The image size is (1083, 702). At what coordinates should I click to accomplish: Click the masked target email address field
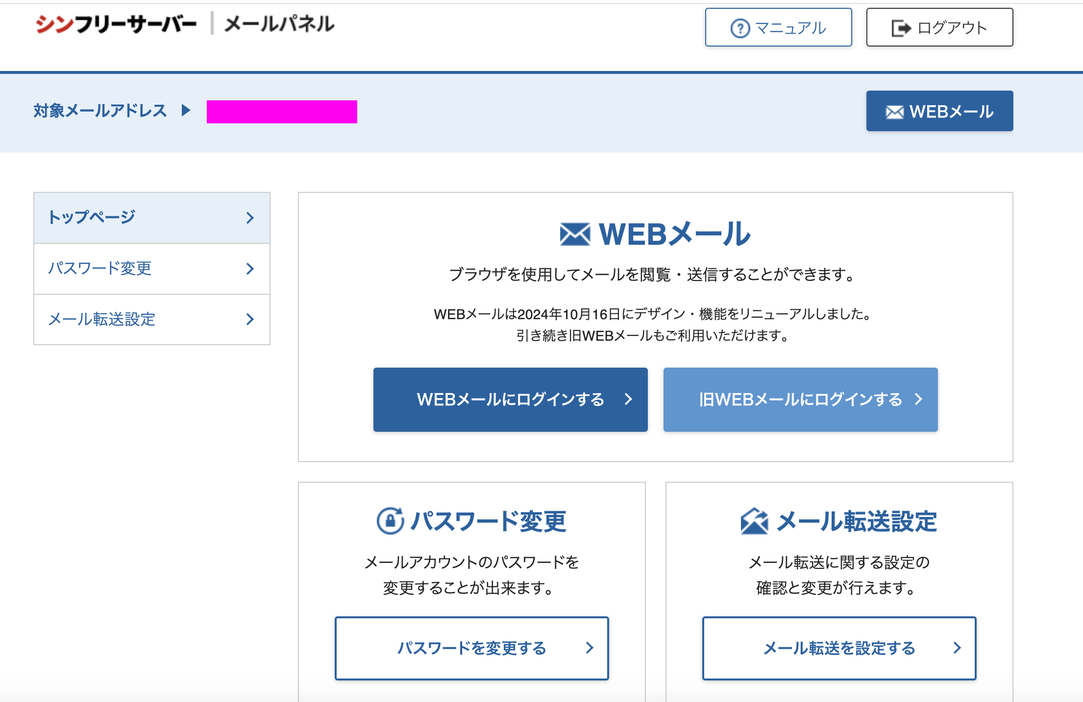282,112
